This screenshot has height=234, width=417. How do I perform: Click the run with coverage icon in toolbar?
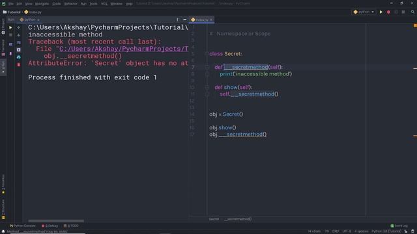coord(395,12)
